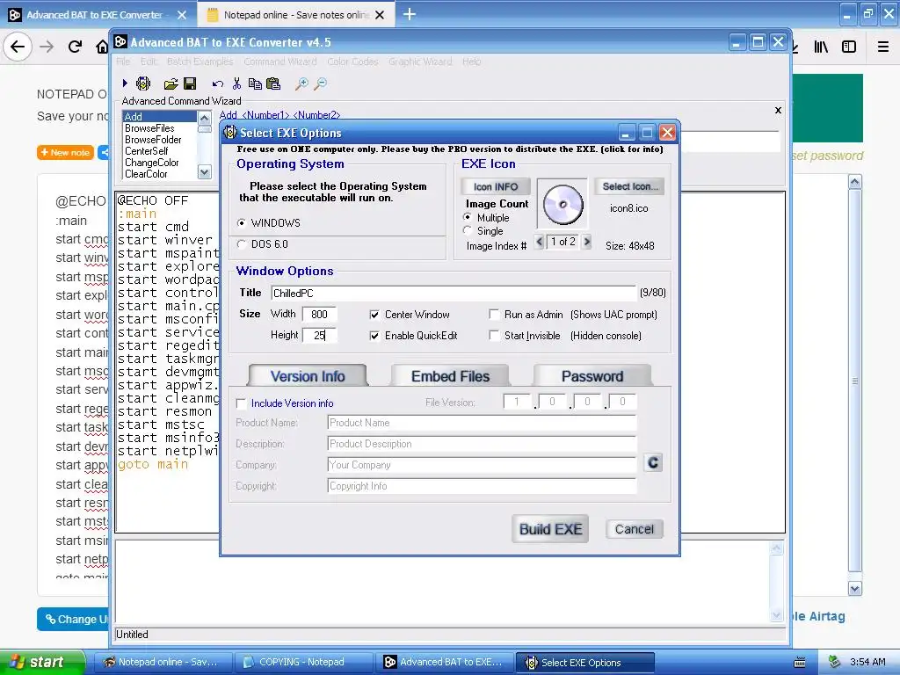900x675 pixels.
Task: Click the Open file folder icon
Action: [x=171, y=84]
